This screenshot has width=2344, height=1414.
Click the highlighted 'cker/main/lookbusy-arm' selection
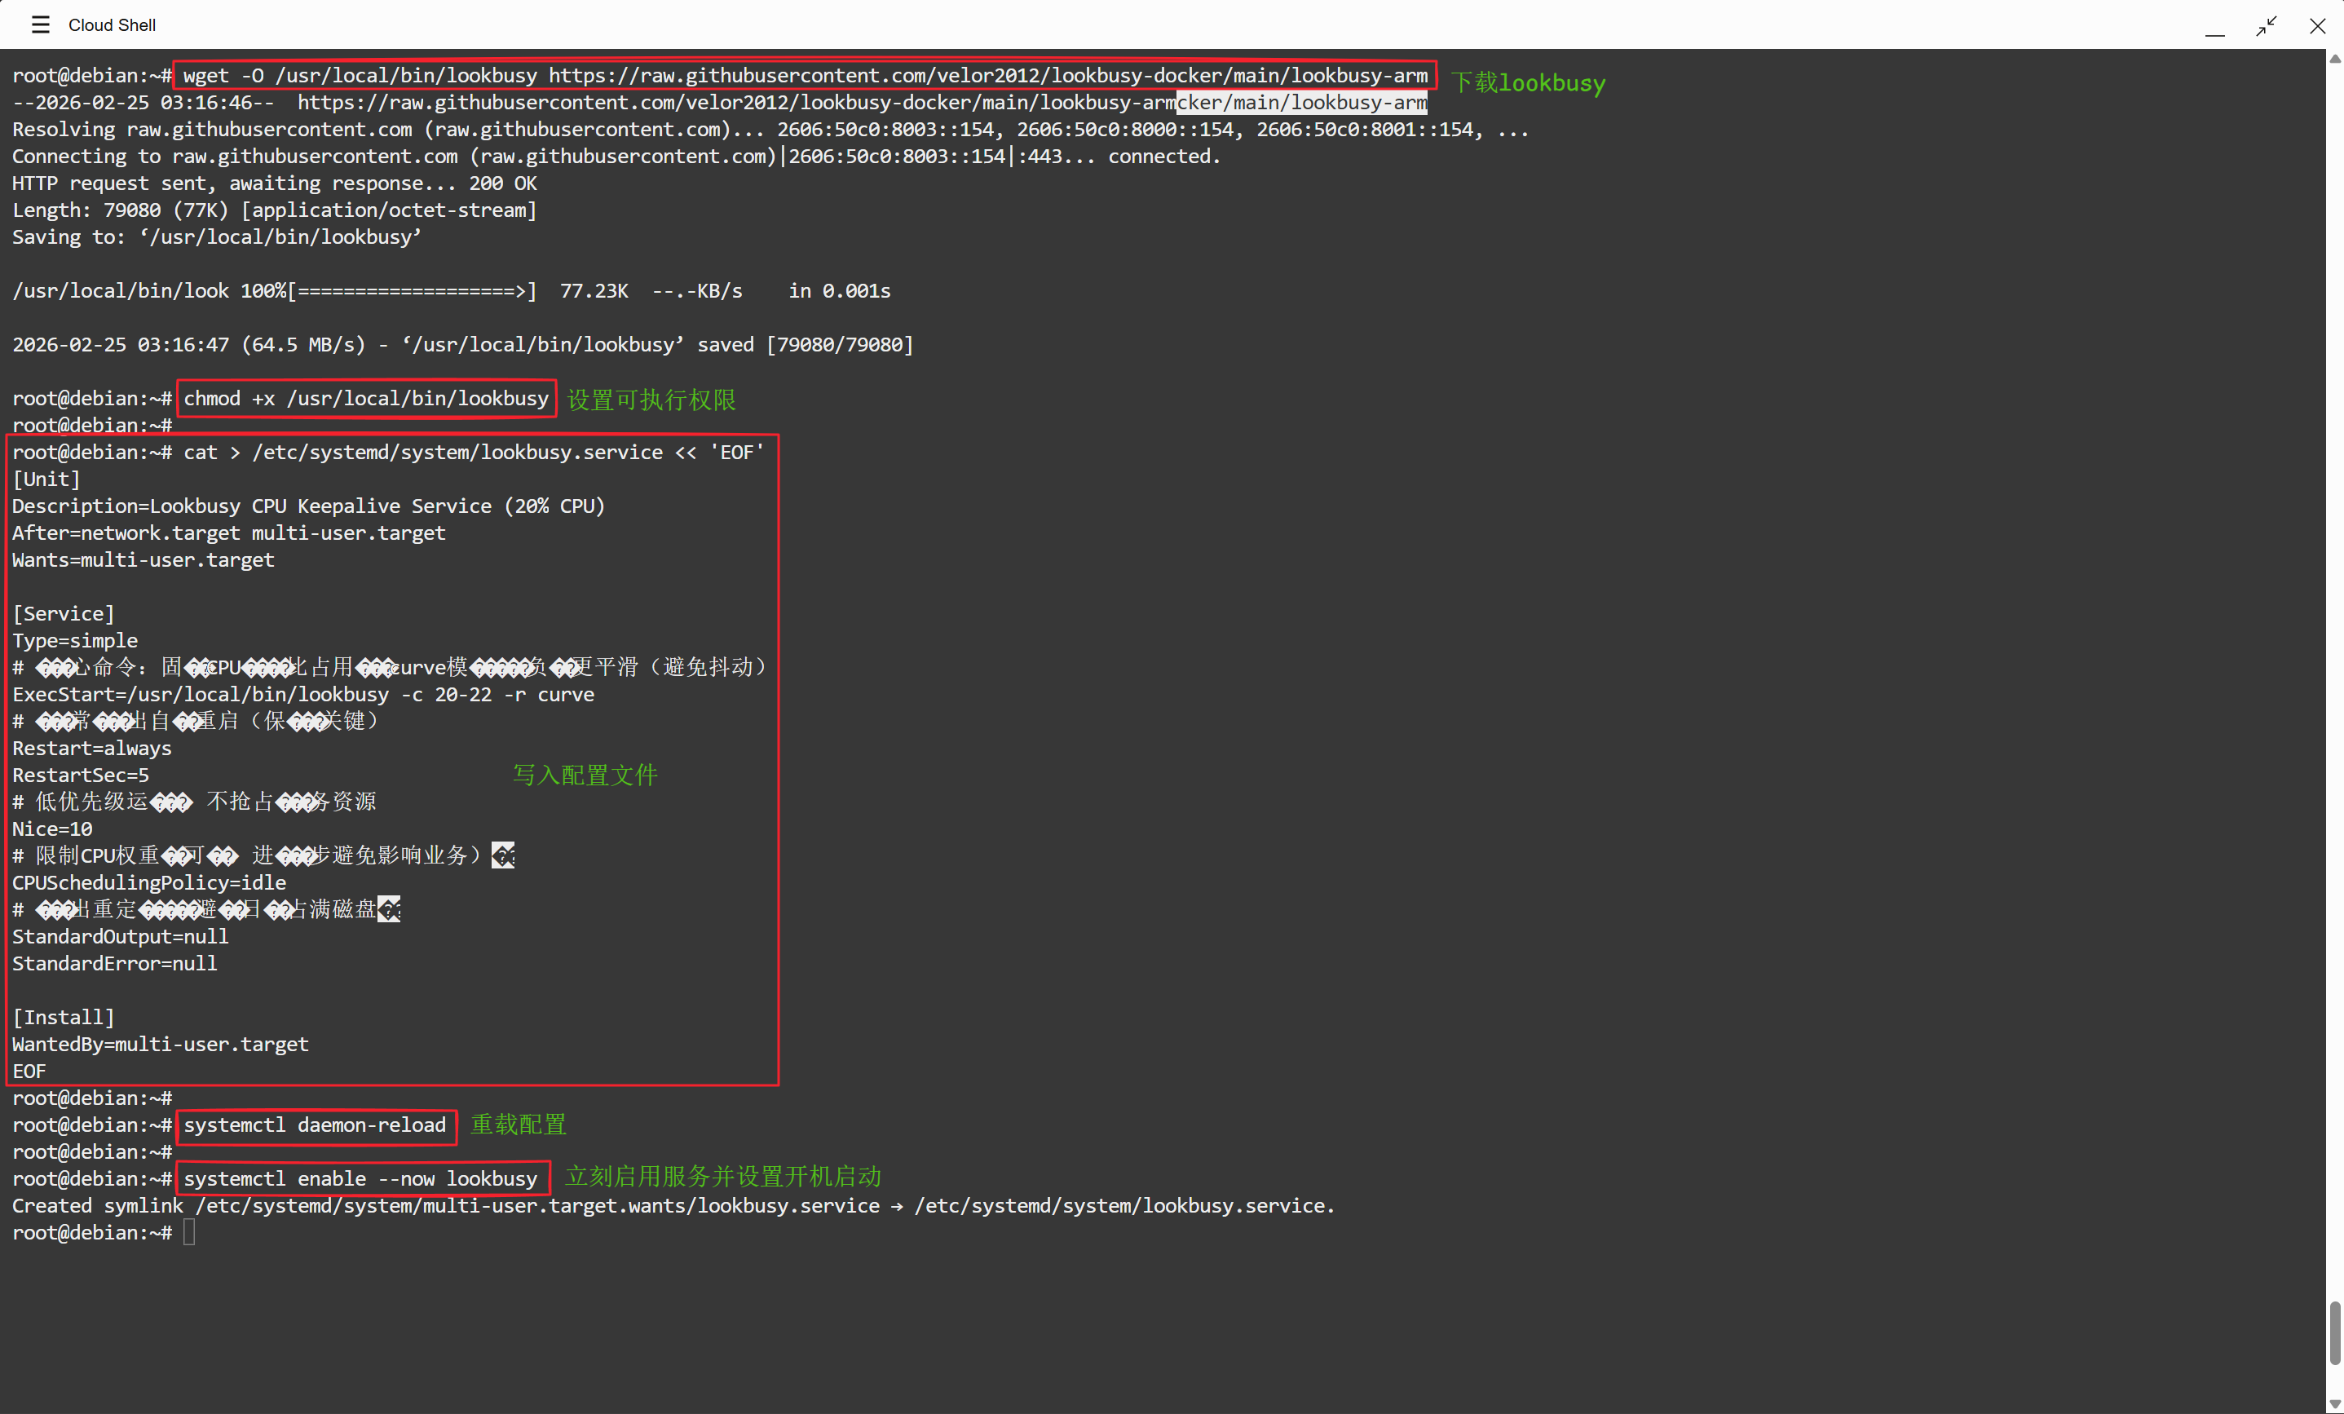point(1301,102)
